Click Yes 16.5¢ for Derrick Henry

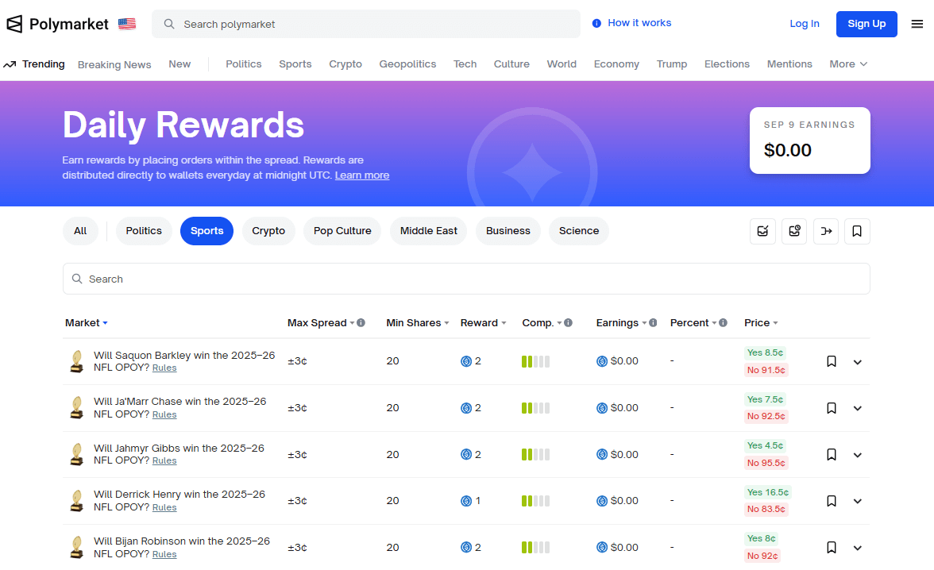coord(768,492)
